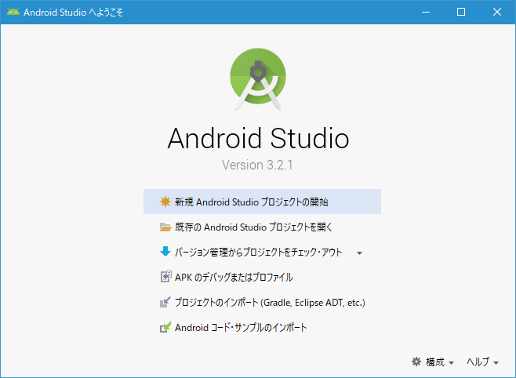Start 新規 Android Studio プロジェクトの開始
Screen dimensions: 516x378
point(262,202)
